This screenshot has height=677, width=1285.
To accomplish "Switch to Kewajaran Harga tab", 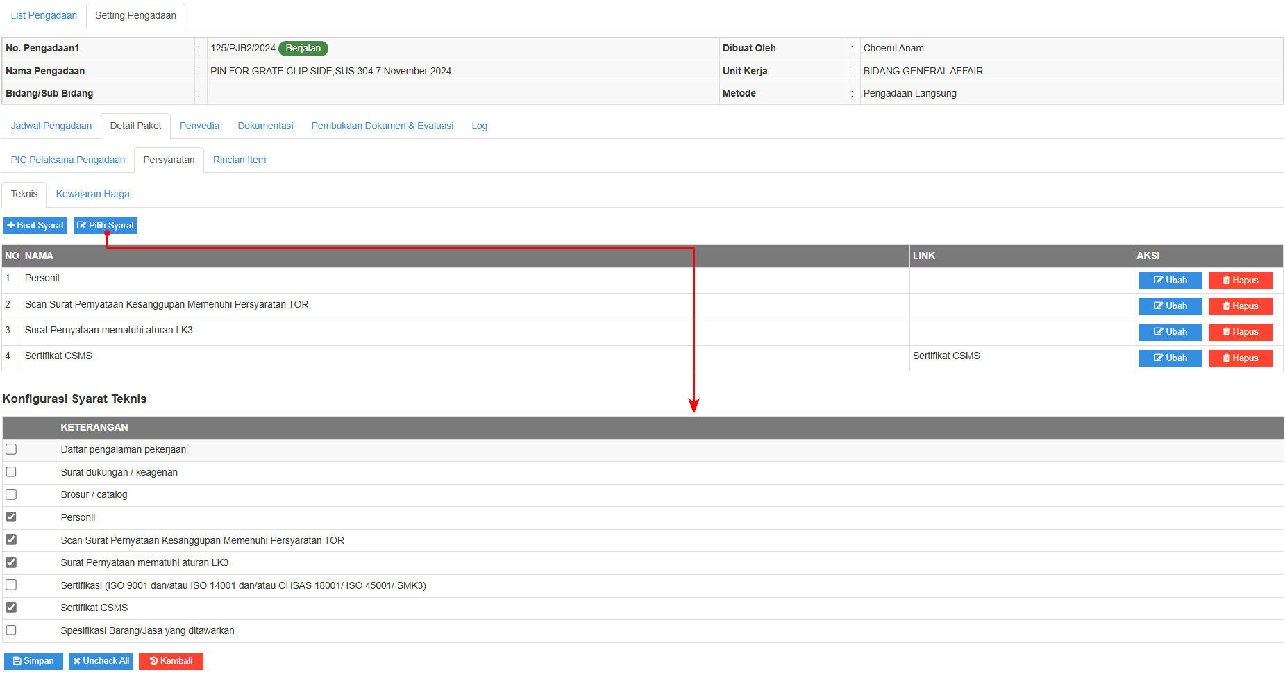I will [x=92, y=194].
